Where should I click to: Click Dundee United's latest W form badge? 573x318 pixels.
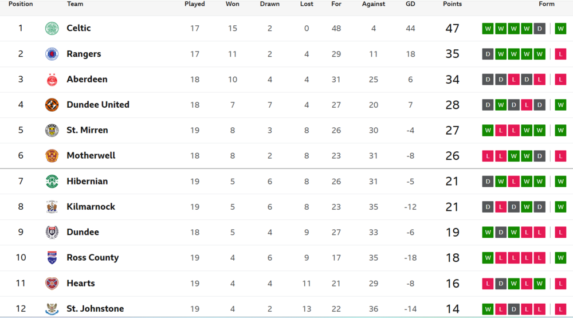[560, 105]
